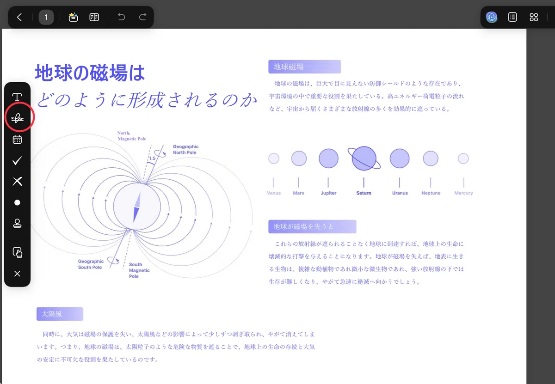The image size is (555, 384).
Task: Open the list/outline panel icon
Action: coord(512,18)
